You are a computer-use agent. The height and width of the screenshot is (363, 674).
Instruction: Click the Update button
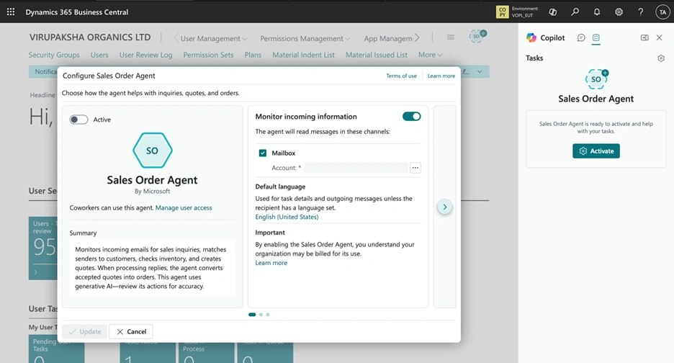click(85, 331)
